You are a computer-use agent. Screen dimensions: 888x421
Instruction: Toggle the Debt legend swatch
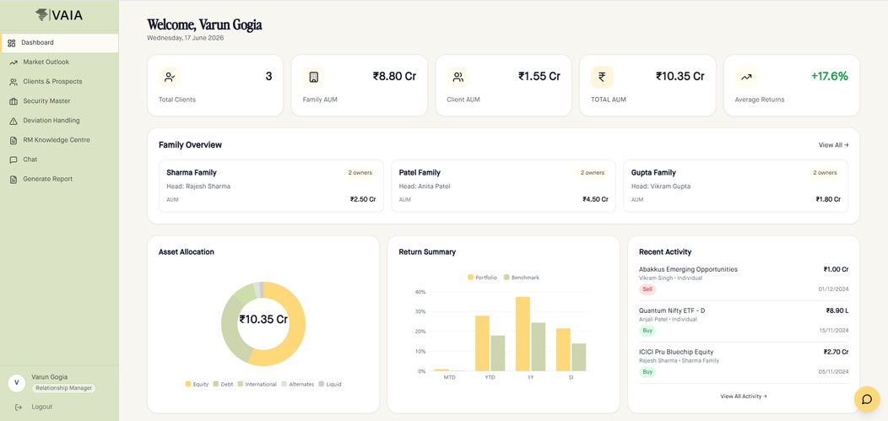click(x=216, y=384)
